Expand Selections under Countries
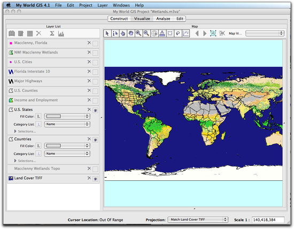The height and width of the screenshot is (229, 294). [16, 161]
